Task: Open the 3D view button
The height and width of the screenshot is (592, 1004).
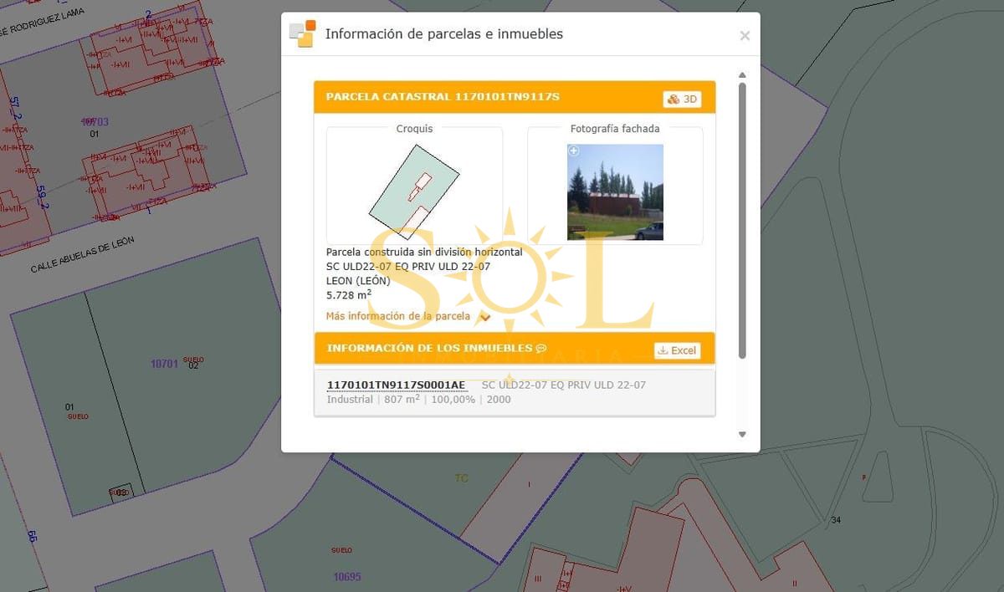Action: click(682, 100)
